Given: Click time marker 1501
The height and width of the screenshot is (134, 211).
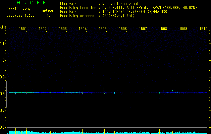Looking at the screenshot, I should click(23, 29).
